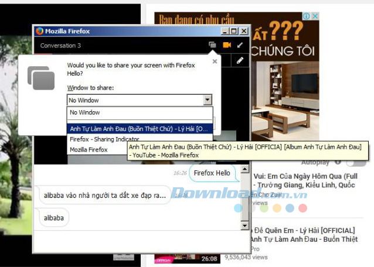
Task: Click the short 'alibaba' chat message
Action: [x=54, y=218]
